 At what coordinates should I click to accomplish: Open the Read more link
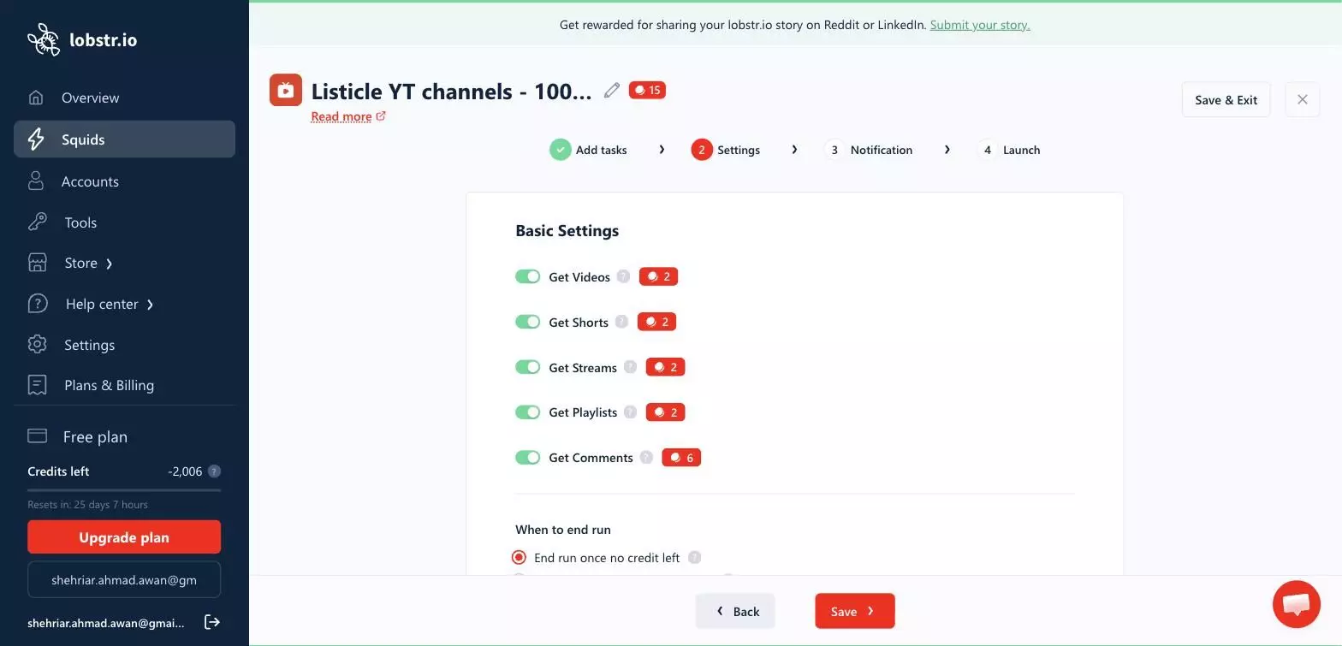[x=348, y=116]
